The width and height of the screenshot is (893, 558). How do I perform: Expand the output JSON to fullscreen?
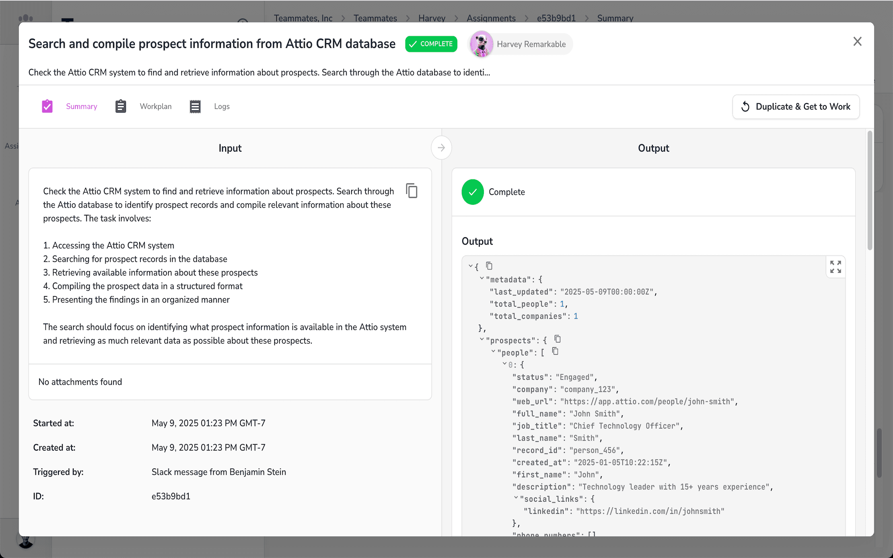point(835,267)
